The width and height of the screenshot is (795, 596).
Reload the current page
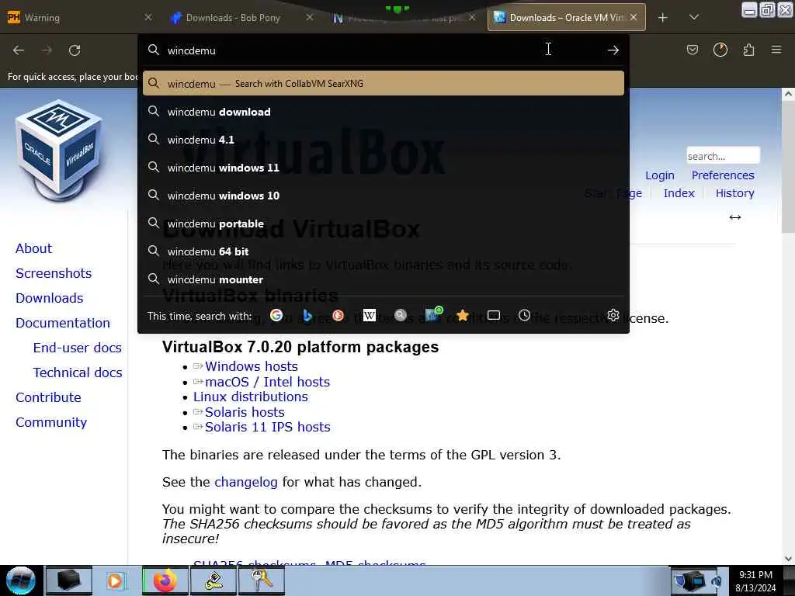pos(75,50)
